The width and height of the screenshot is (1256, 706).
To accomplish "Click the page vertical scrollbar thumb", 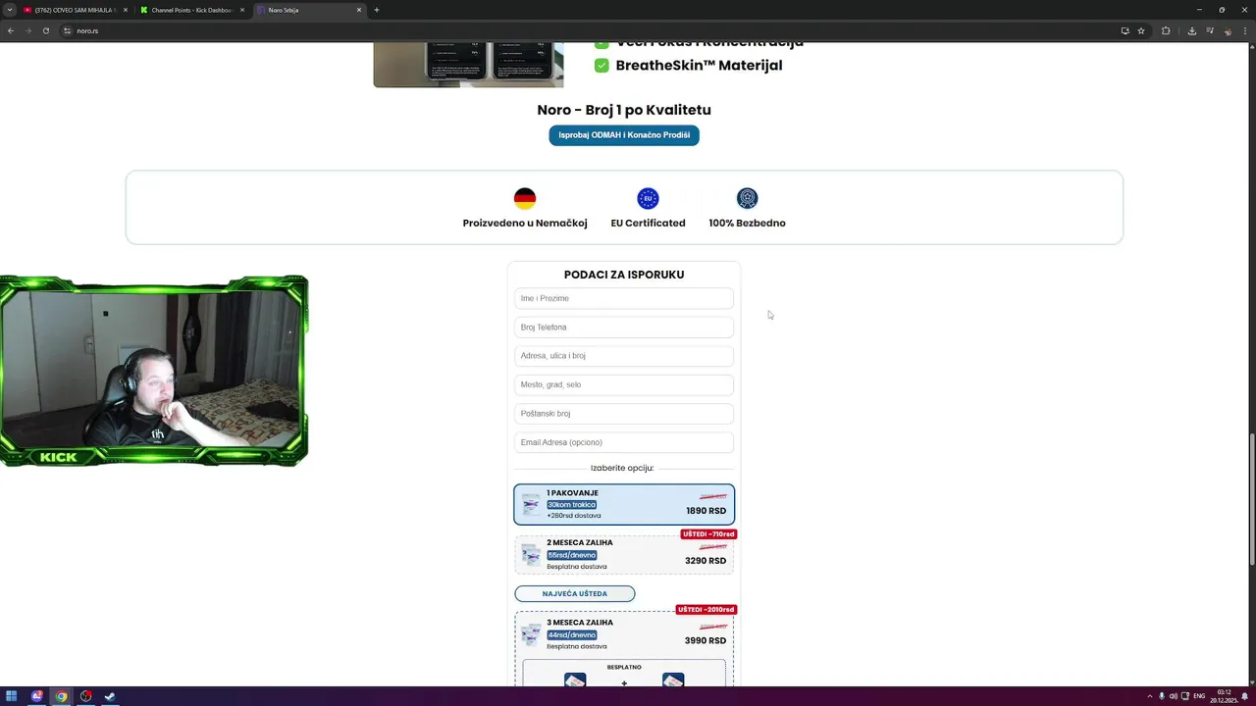I will click(1251, 499).
